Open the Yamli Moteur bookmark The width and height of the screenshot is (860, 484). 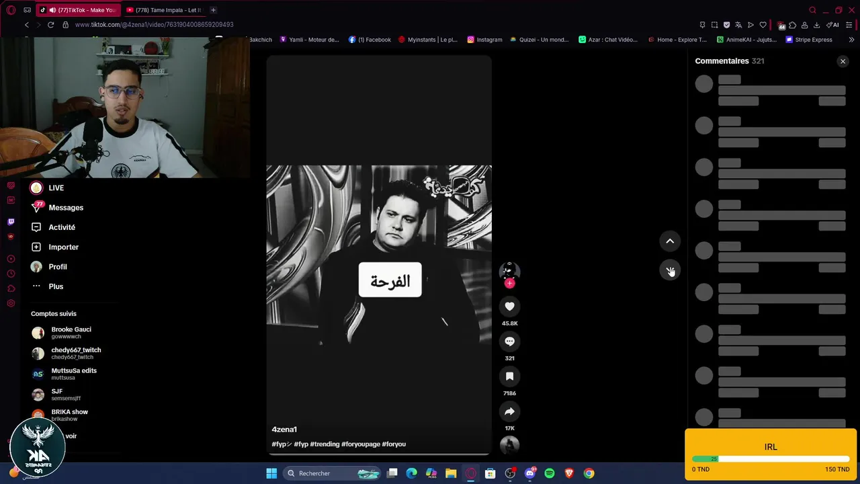309,40
